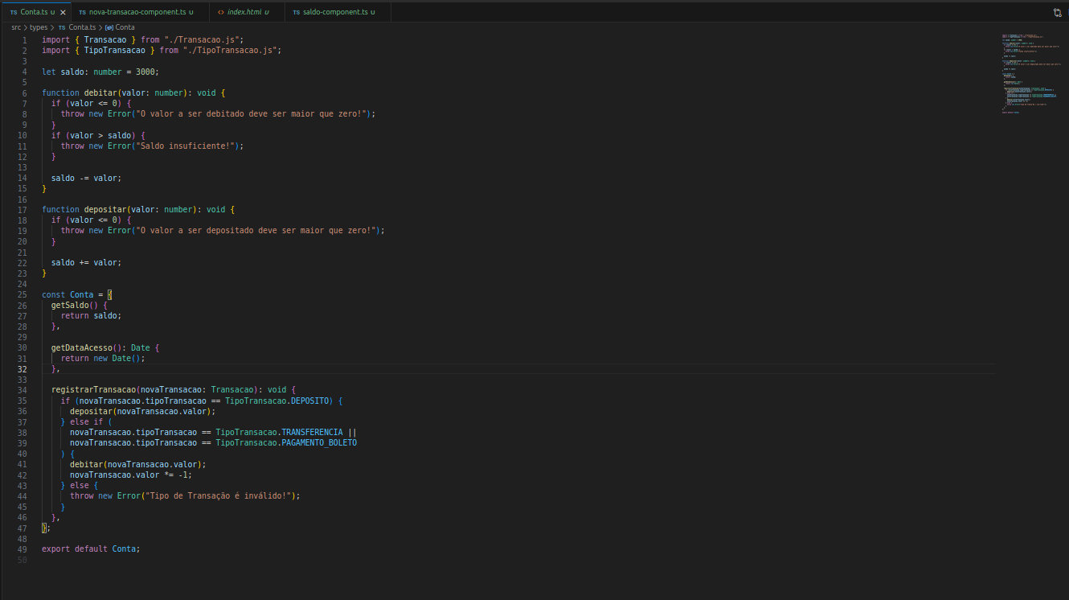This screenshot has height=600, width=1069.
Task: Select the Conta.ts editor tab
Action: [35, 13]
